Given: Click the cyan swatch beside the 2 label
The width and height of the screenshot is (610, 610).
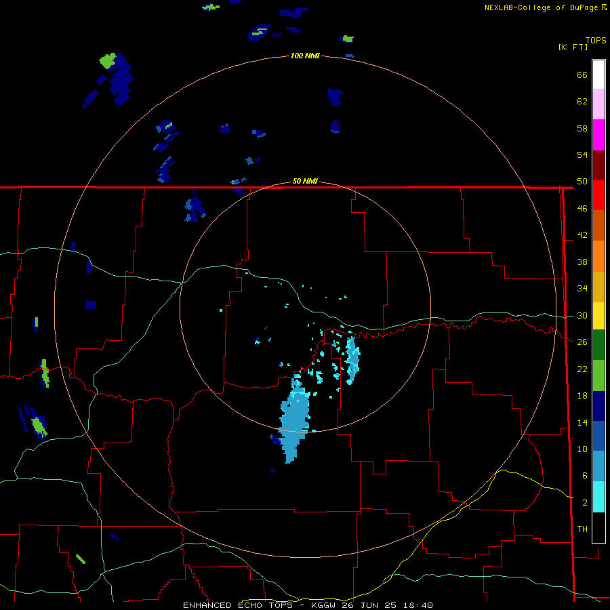Looking at the screenshot, I should coord(598,497).
